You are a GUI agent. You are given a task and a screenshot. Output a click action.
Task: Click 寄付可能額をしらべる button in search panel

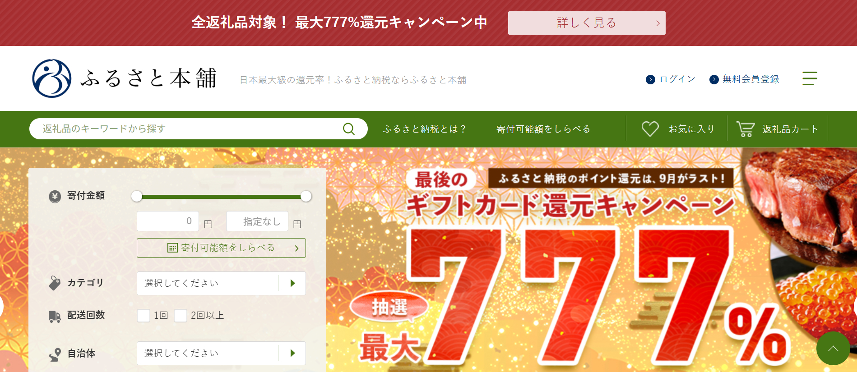pyautogui.click(x=221, y=248)
